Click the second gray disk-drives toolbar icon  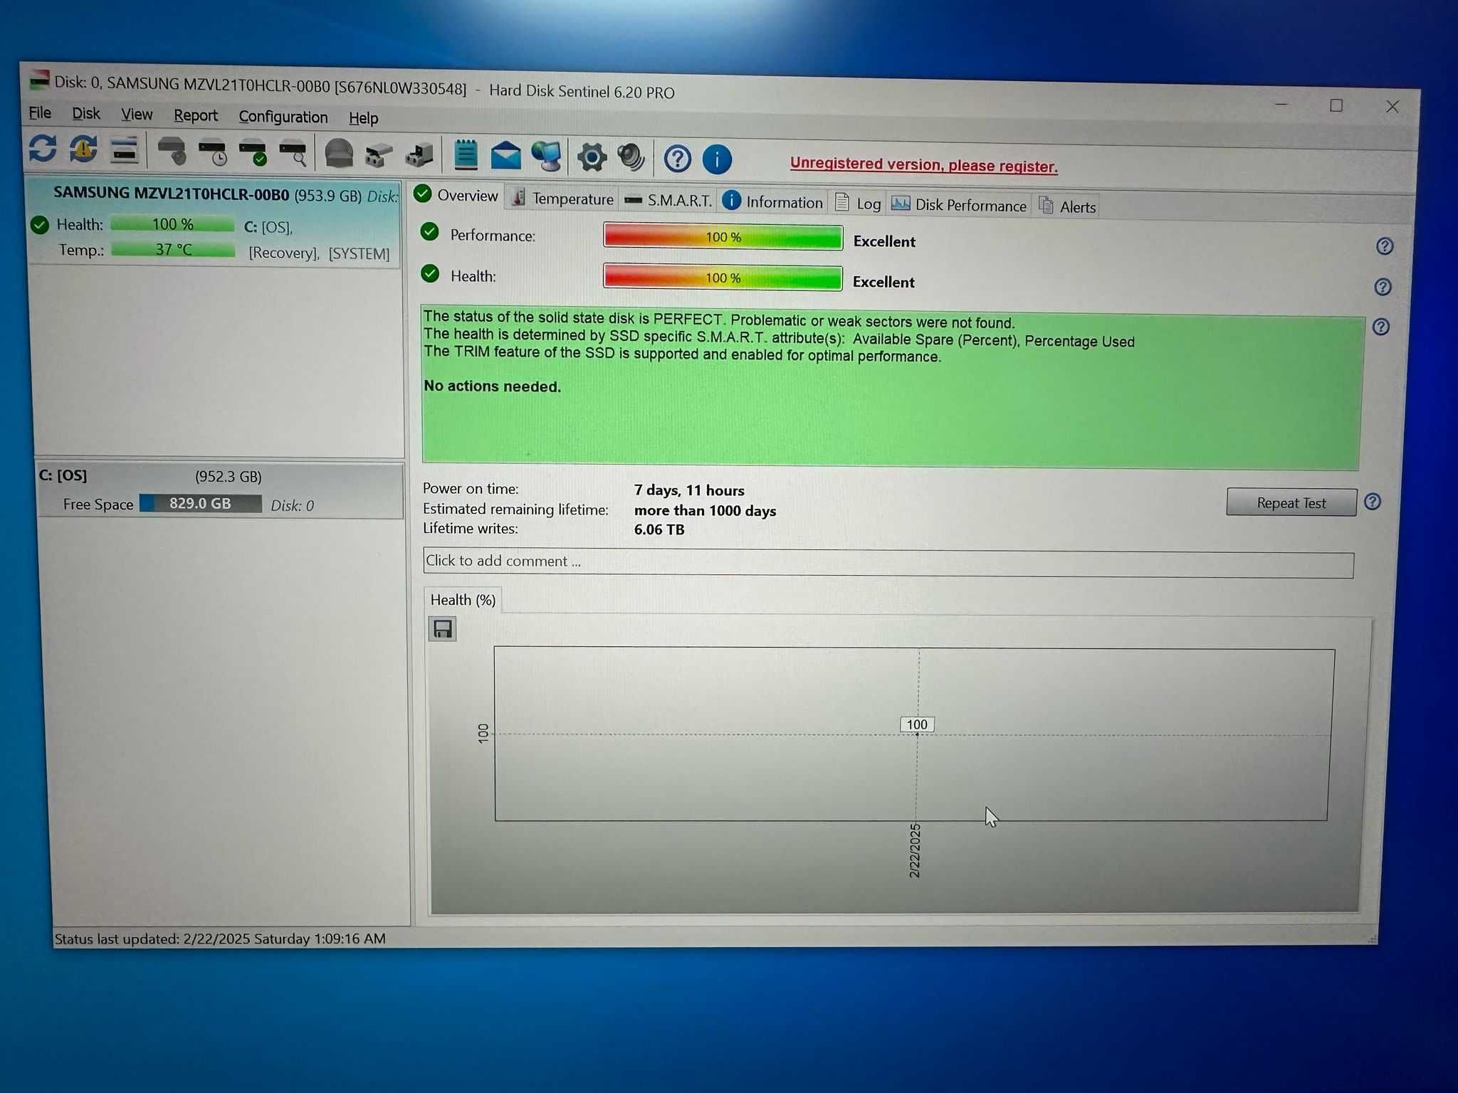[419, 154]
